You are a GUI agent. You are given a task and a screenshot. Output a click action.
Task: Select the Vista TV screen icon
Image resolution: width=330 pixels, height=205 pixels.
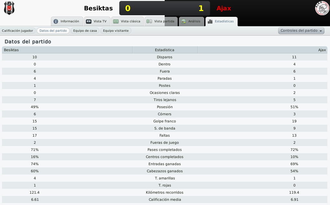pyautogui.click(x=88, y=21)
